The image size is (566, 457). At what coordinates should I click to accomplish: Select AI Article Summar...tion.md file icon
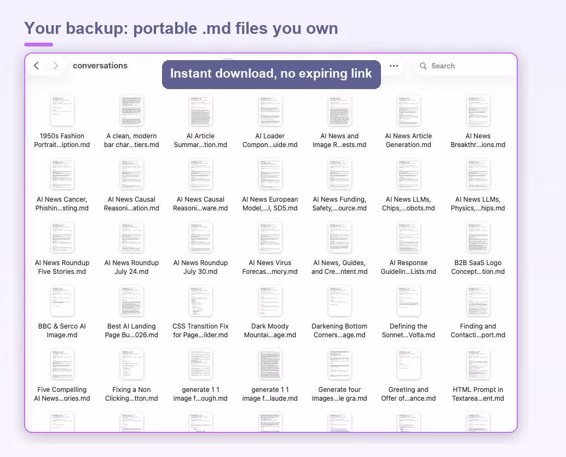201,110
